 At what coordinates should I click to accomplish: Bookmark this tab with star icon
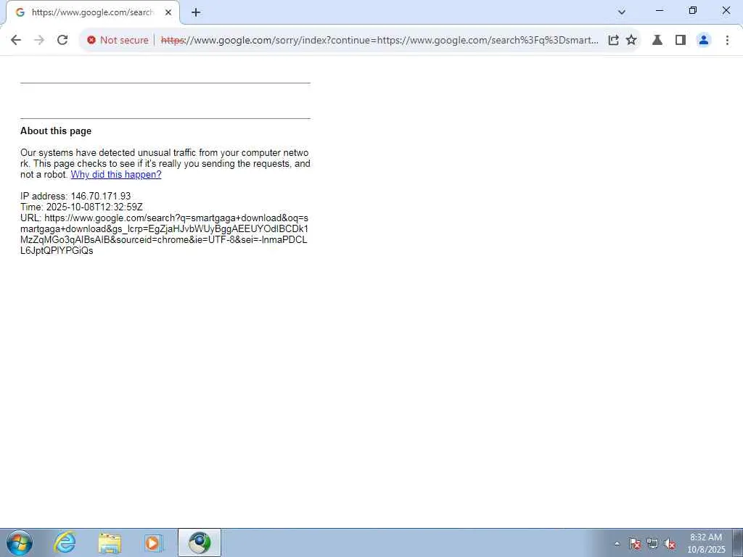(x=631, y=41)
